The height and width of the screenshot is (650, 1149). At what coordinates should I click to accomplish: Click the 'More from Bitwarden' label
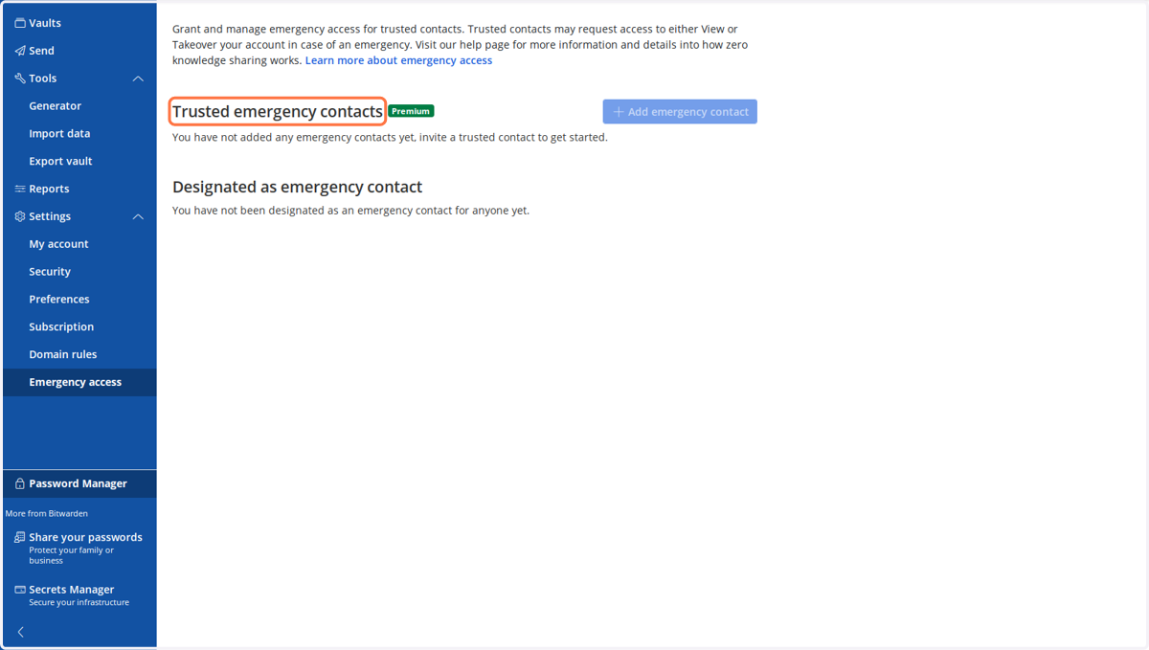pyautogui.click(x=47, y=514)
